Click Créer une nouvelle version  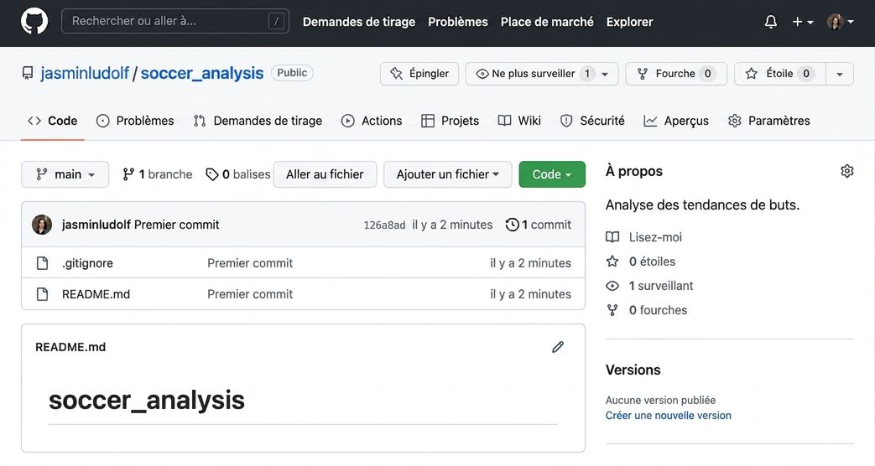pyautogui.click(x=668, y=415)
